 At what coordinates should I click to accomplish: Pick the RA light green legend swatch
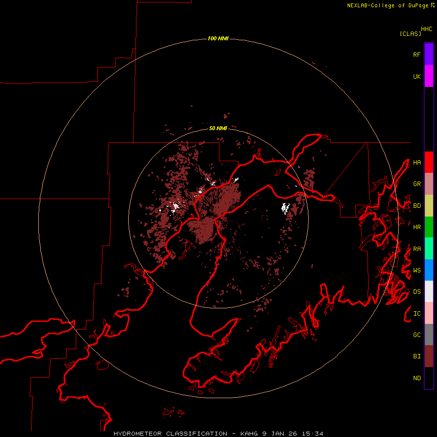(x=429, y=249)
